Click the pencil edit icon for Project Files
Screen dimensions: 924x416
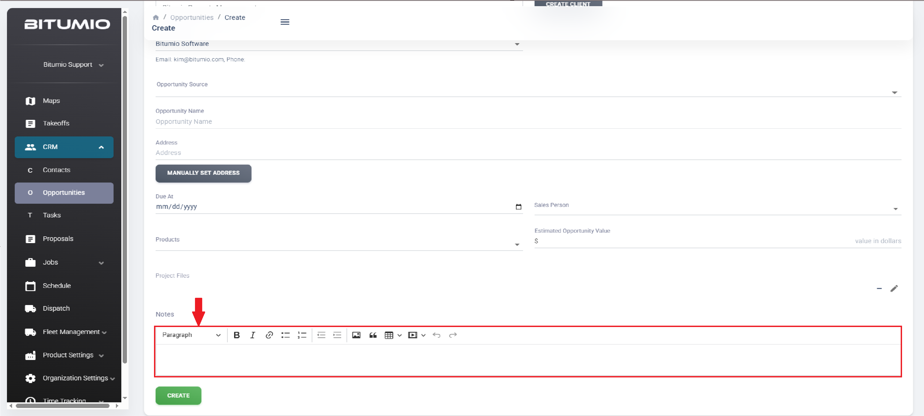coord(894,289)
